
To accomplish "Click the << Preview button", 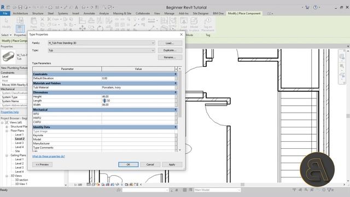I will 42,164.
